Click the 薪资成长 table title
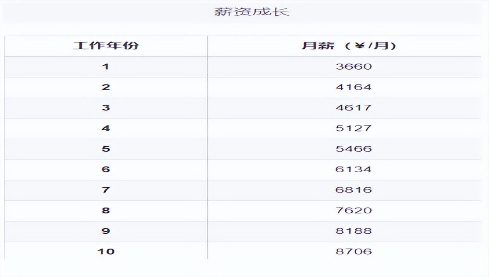 coord(252,11)
